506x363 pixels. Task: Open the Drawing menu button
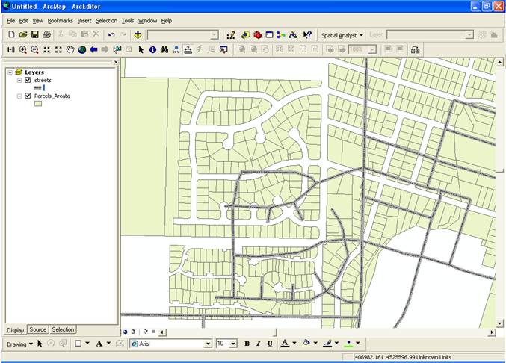click(x=19, y=344)
